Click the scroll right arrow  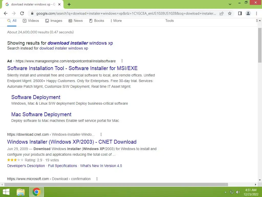coord(256,185)
